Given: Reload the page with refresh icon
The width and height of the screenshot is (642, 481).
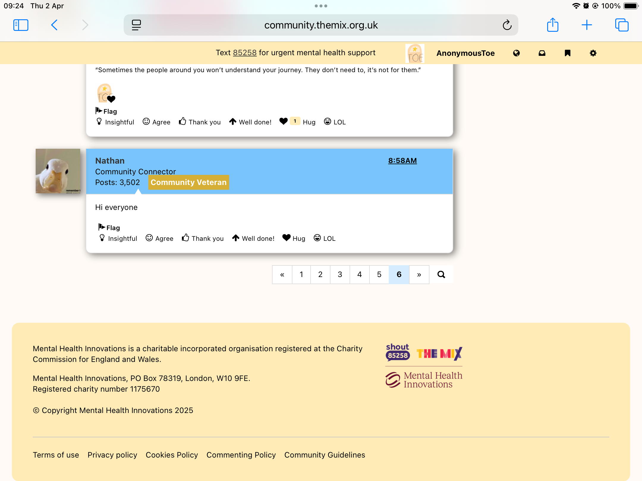Looking at the screenshot, I should tap(507, 25).
